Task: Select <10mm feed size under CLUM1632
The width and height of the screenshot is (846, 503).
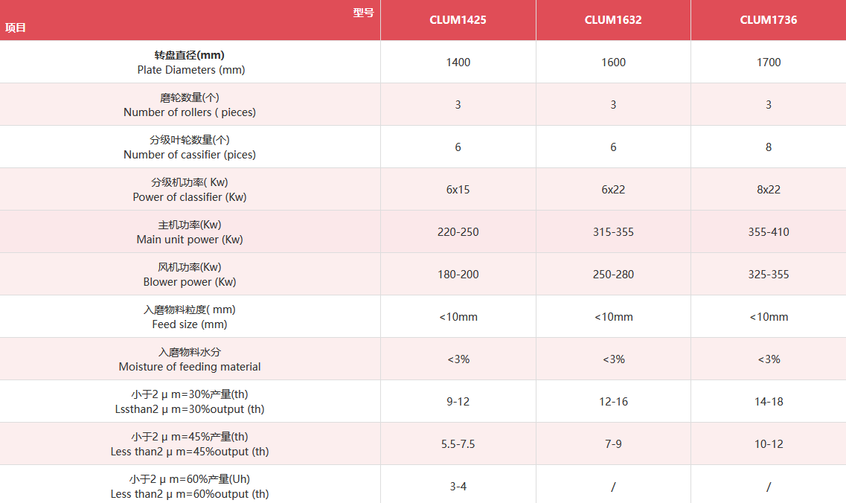Action: [x=613, y=317]
